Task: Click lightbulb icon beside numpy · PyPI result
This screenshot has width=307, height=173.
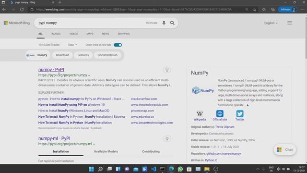Action: tap(167, 70)
